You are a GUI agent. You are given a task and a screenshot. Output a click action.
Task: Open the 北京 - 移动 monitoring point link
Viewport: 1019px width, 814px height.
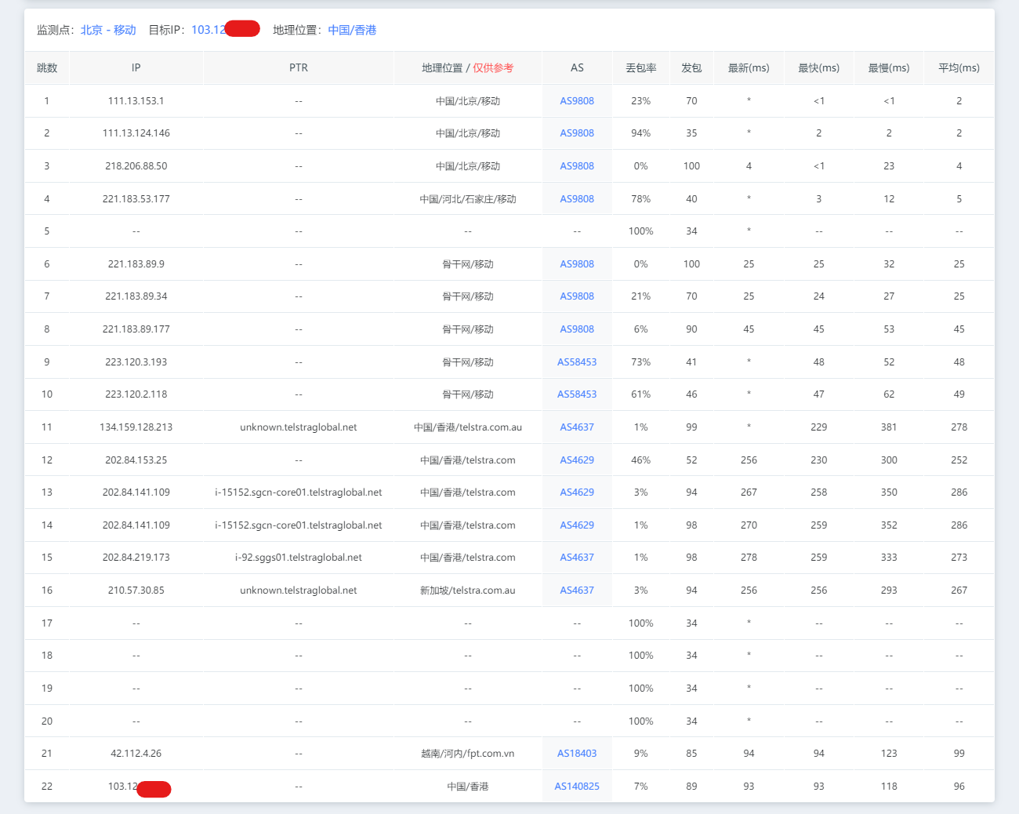[x=108, y=30]
